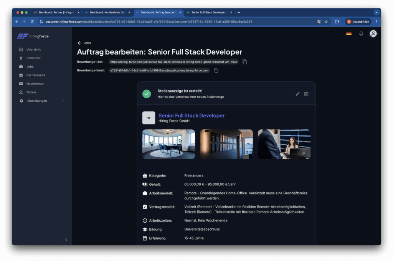Copy the Bewerbungs-Email address
Viewport: 393px width, 261px height.
click(216, 71)
